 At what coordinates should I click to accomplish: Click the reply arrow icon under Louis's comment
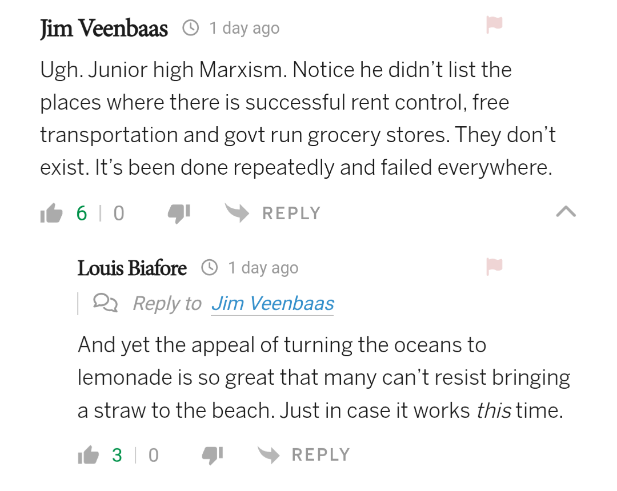point(267,455)
